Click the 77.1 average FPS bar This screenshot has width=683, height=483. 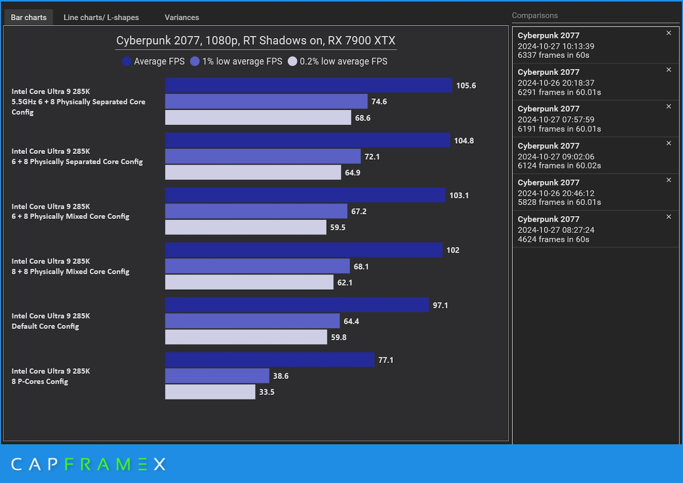coord(270,360)
